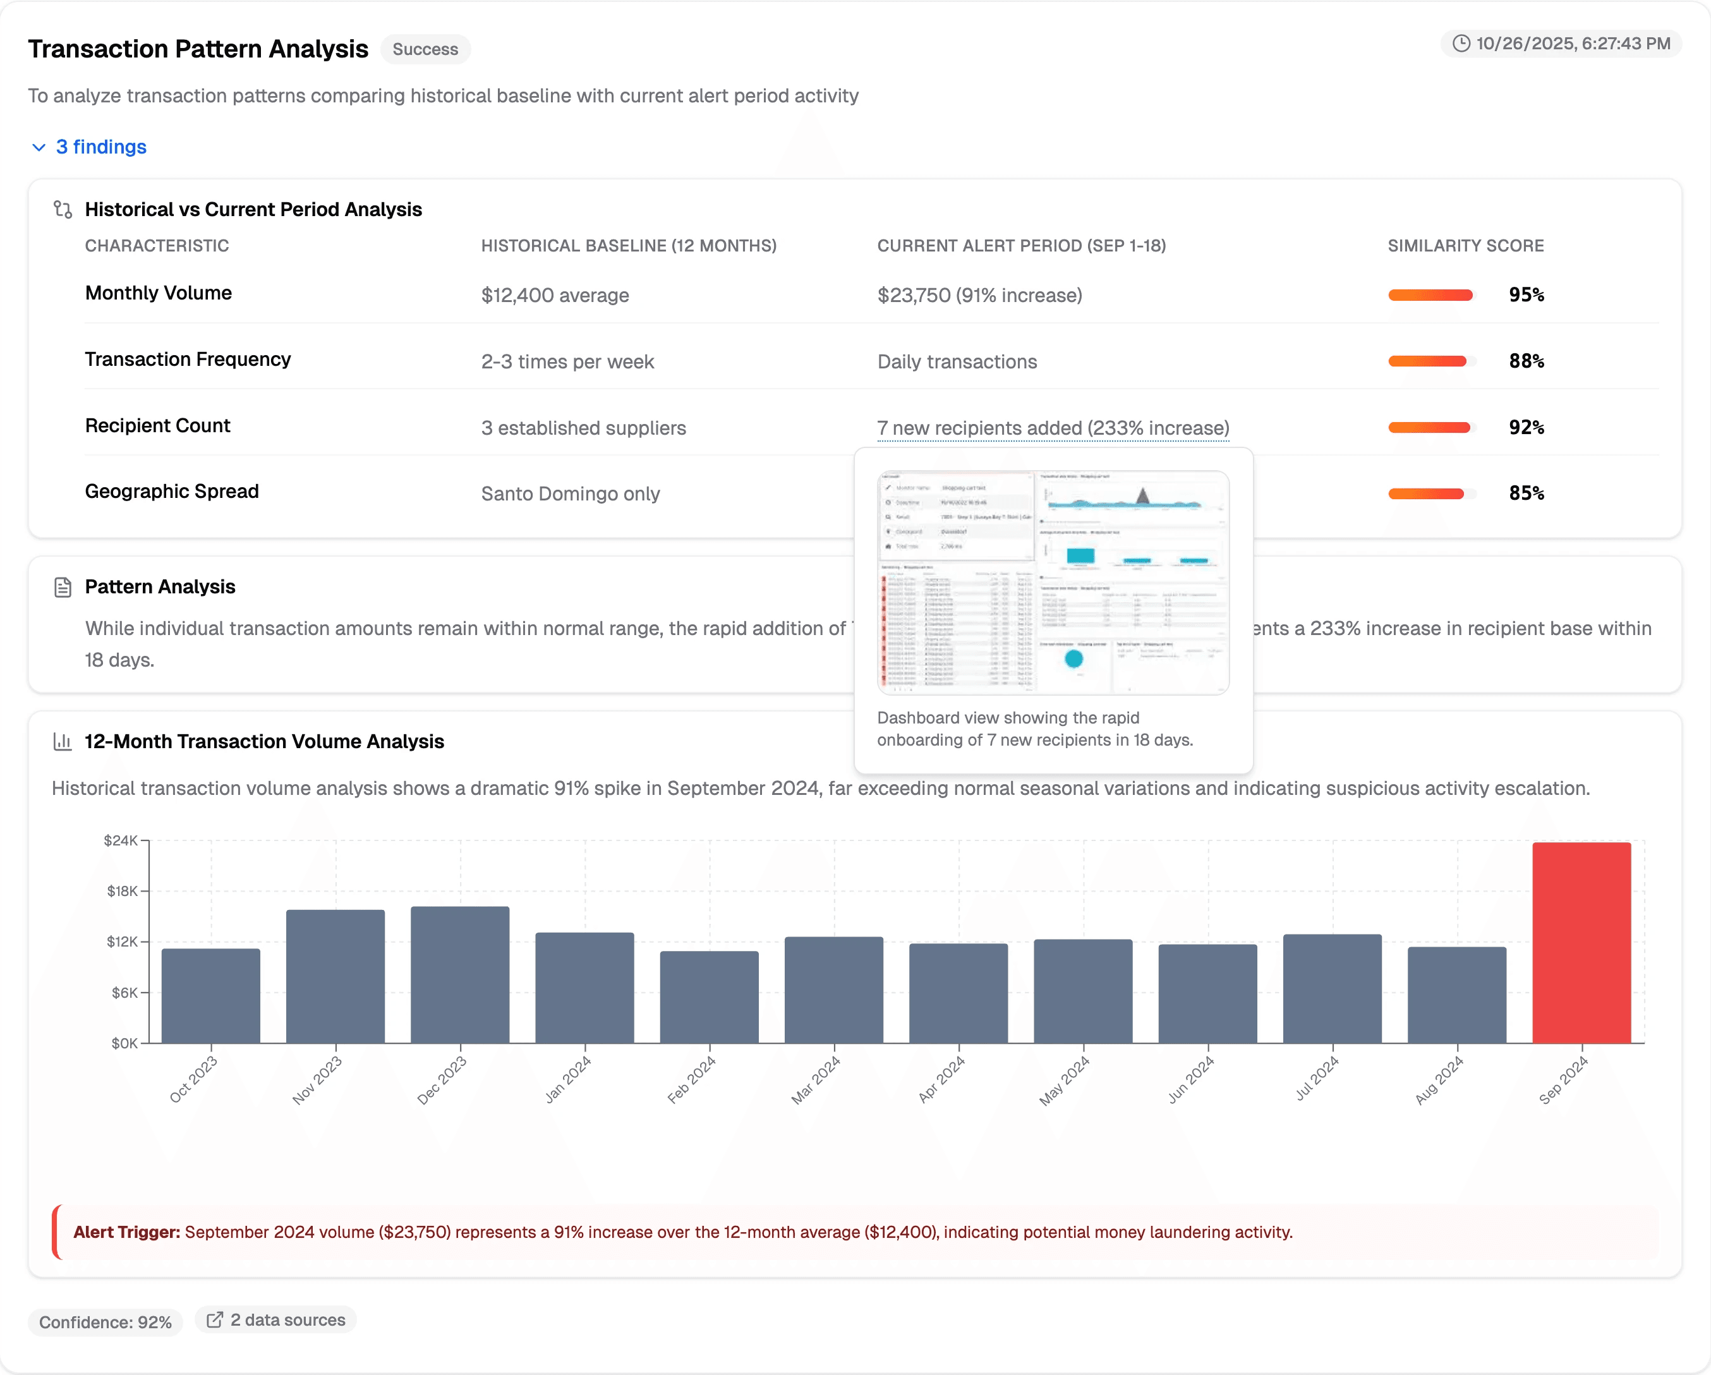Click the document icon beside Pattern Analysis
The image size is (1711, 1375).
(63, 588)
